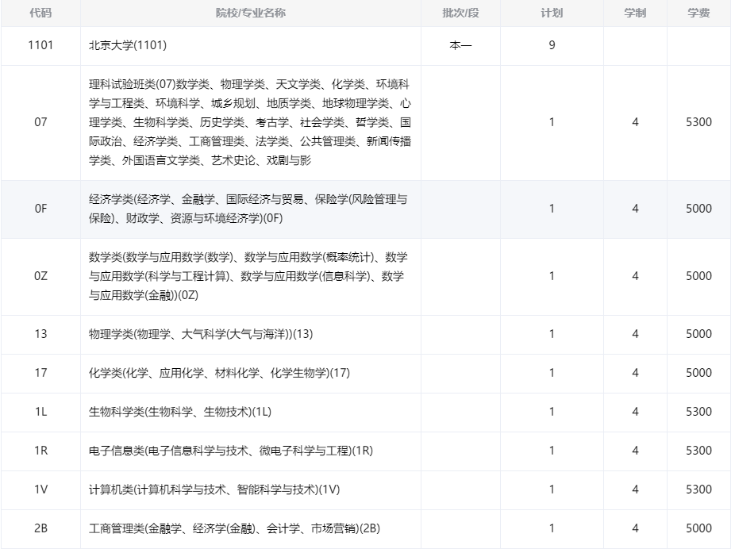The height and width of the screenshot is (549, 735).
Task: Select code cell "0Z"
Action: click(40, 276)
